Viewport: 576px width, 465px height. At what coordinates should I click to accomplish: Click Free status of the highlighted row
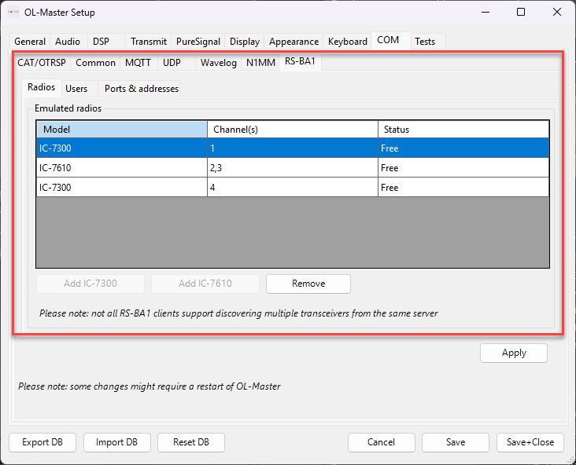tap(463, 148)
